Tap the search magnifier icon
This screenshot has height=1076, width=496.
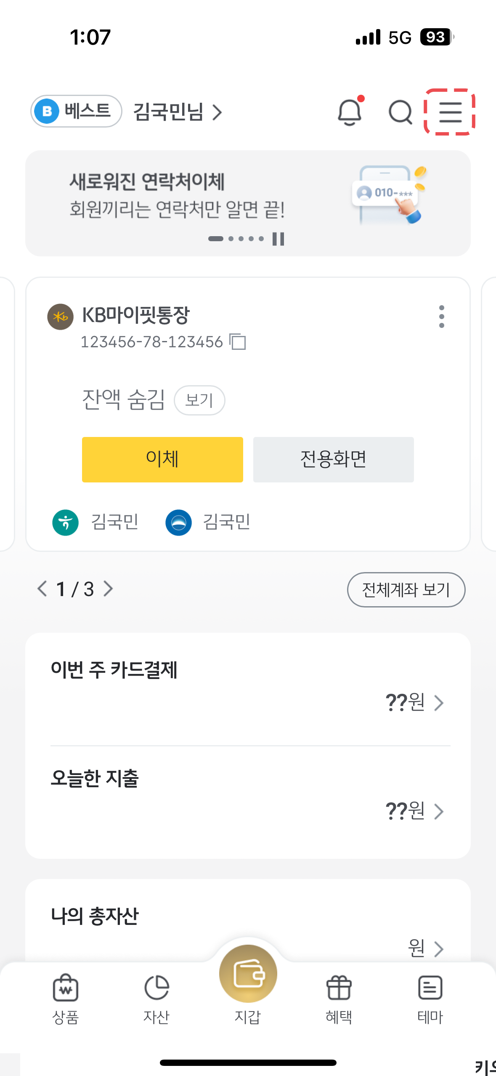pyautogui.click(x=400, y=112)
